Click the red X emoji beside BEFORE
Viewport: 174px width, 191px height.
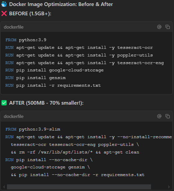[4, 14]
